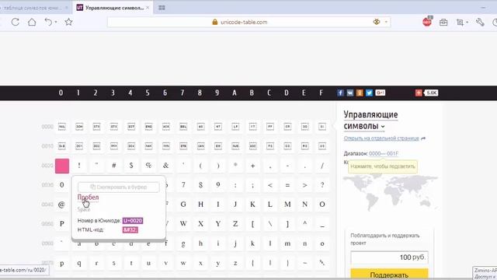Image resolution: width=497 pixels, height=280 pixels.
Task: Expand dropdown next to crop tool
Action: (x=467, y=23)
